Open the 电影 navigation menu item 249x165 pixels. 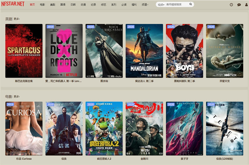point(42,5)
